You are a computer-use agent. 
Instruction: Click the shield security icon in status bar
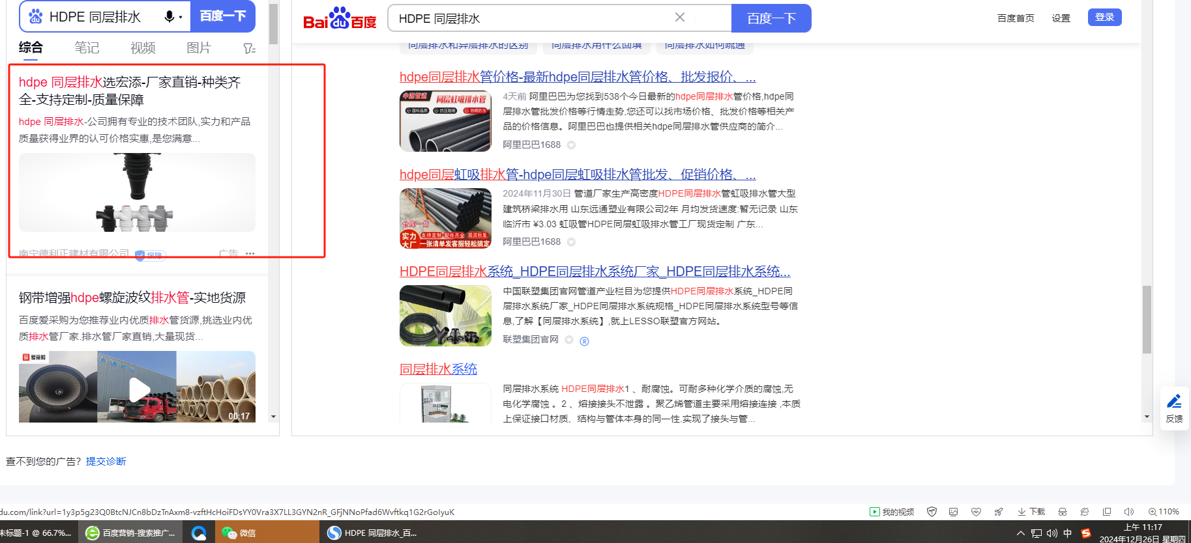pos(932,512)
